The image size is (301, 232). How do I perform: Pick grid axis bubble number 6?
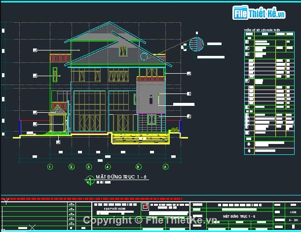(165, 167)
